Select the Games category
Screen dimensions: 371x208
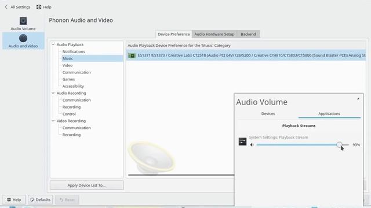68,79
